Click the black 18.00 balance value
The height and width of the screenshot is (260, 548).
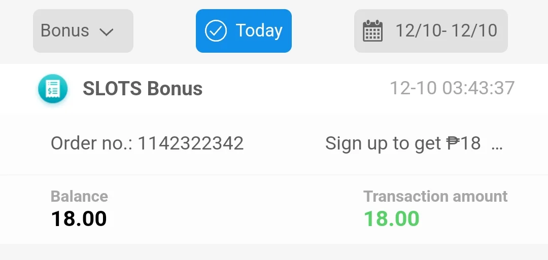pos(79,219)
